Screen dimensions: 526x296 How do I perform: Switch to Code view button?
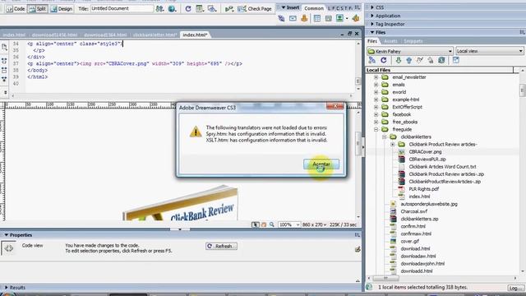tap(16, 9)
